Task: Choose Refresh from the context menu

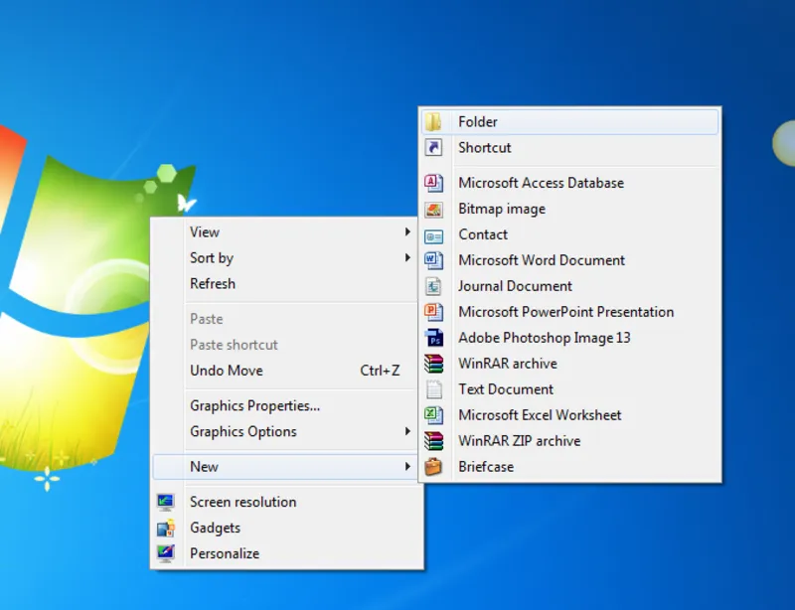Action: click(x=286, y=284)
